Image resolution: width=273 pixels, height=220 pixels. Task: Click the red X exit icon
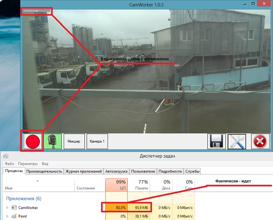[259, 141]
